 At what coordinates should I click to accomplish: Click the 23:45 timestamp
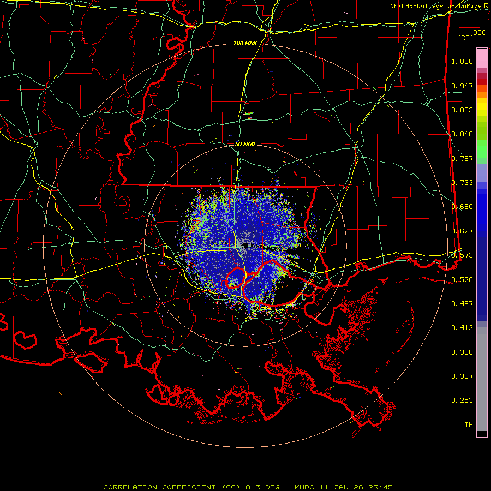(x=380, y=487)
